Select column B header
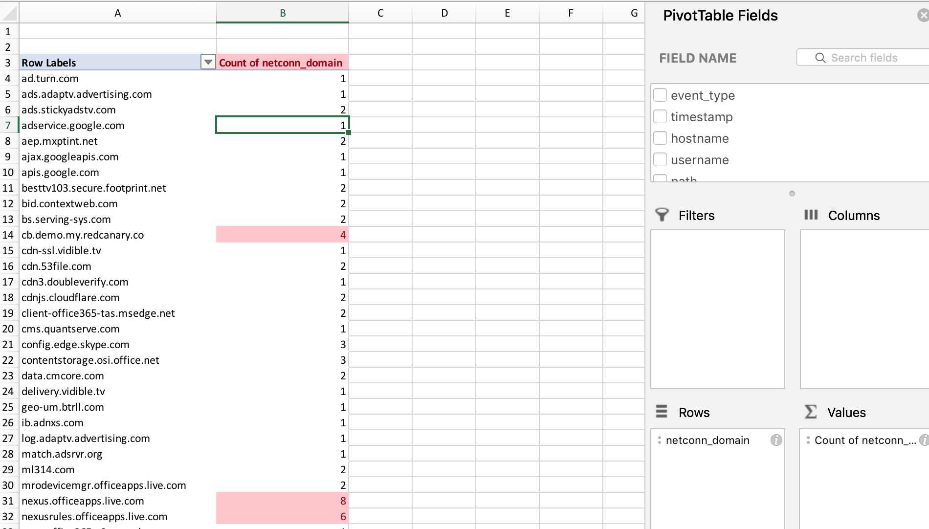 [x=283, y=13]
